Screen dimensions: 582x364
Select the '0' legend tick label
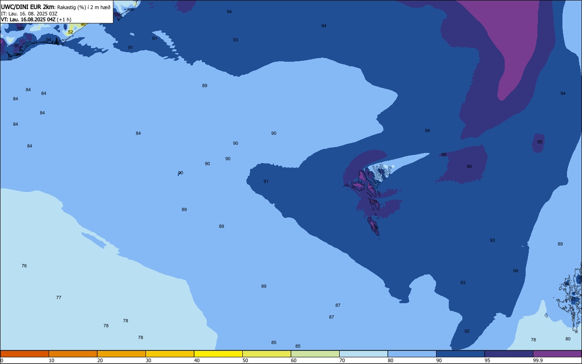[x=2, y=360]
